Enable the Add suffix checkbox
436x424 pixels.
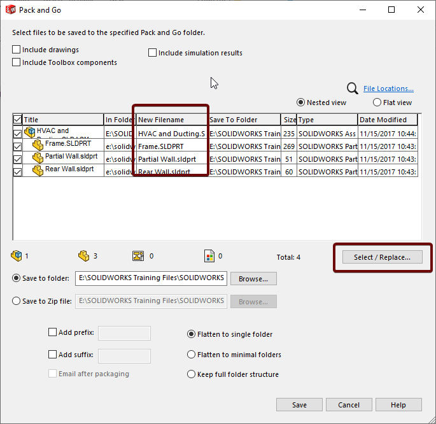(52, 355)
